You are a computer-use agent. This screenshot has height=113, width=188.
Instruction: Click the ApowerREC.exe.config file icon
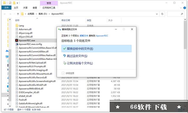17,44
